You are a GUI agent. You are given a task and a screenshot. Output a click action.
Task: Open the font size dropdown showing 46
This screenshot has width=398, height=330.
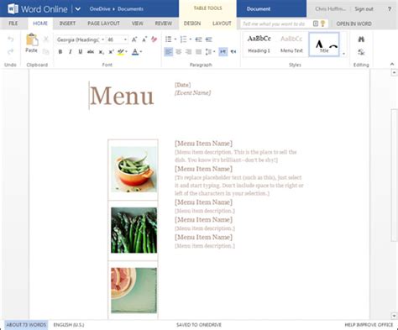tap(125, 39)
